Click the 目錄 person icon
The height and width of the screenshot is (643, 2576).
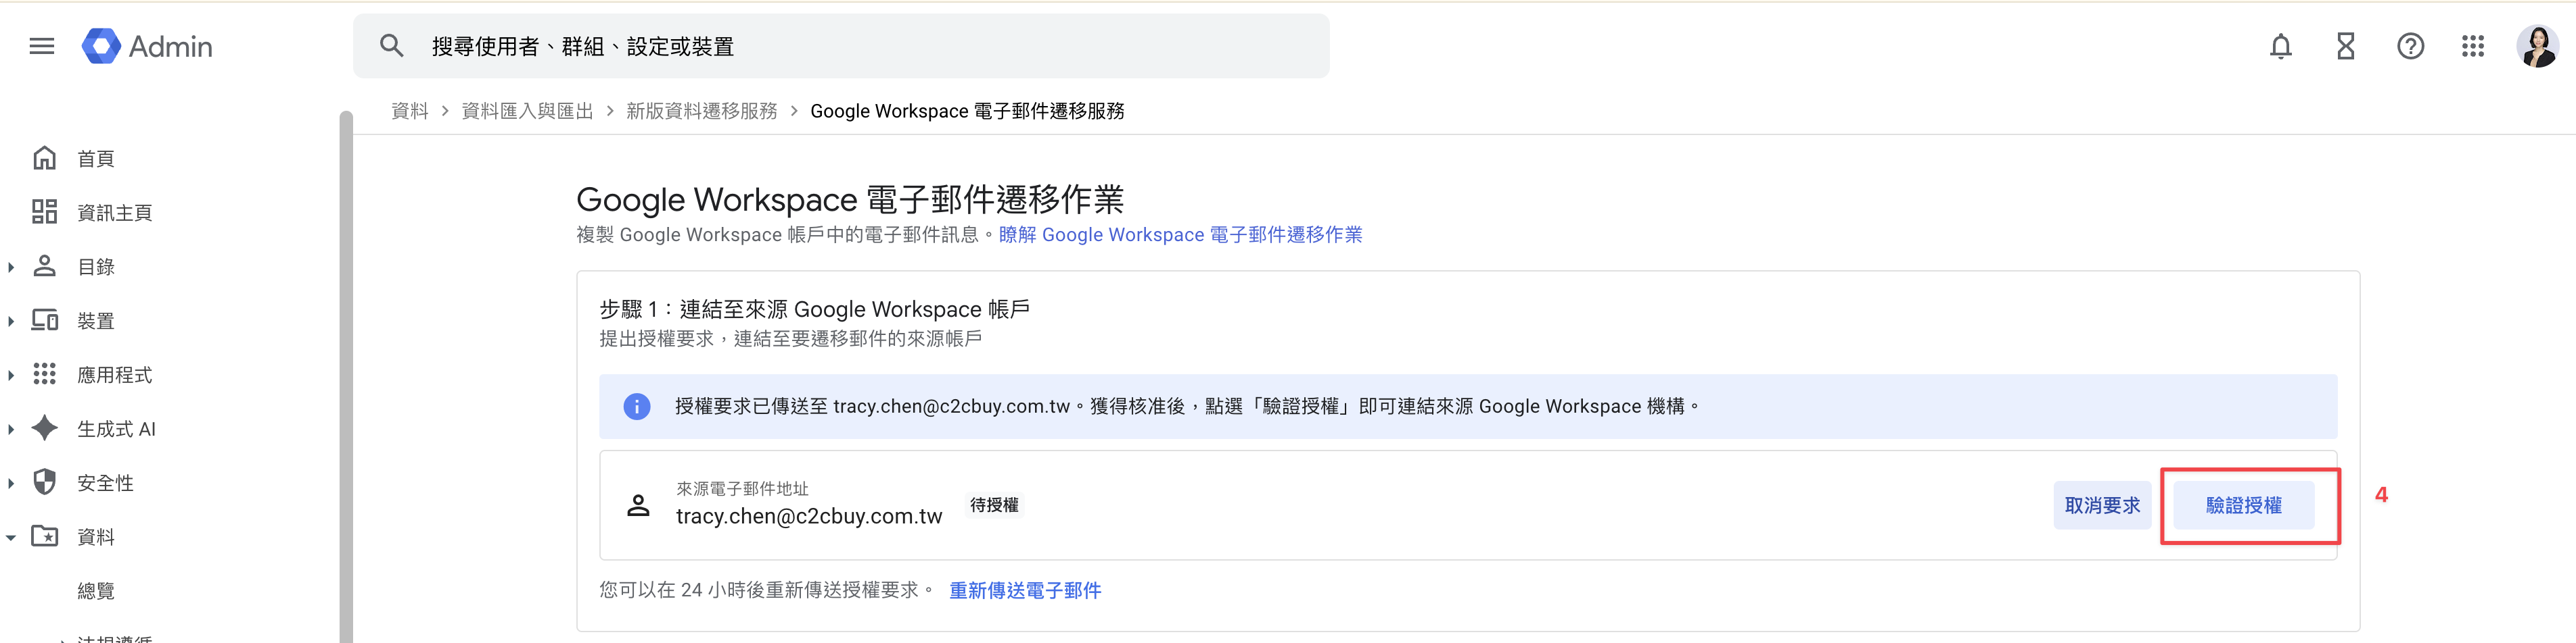45,265
